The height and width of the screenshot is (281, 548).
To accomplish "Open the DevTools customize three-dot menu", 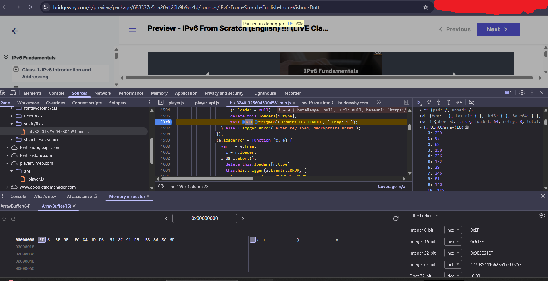I will coord(532,93).
